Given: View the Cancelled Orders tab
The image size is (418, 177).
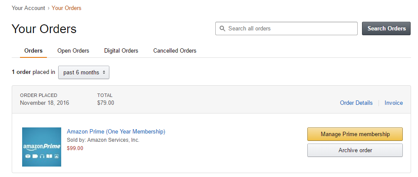Looking at the screenshot, I should [x=174, y=51].
